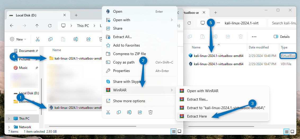Expand the This PC tree node
Screen dimensions: 300x139
pyautogui.click(x=9, y=119)
